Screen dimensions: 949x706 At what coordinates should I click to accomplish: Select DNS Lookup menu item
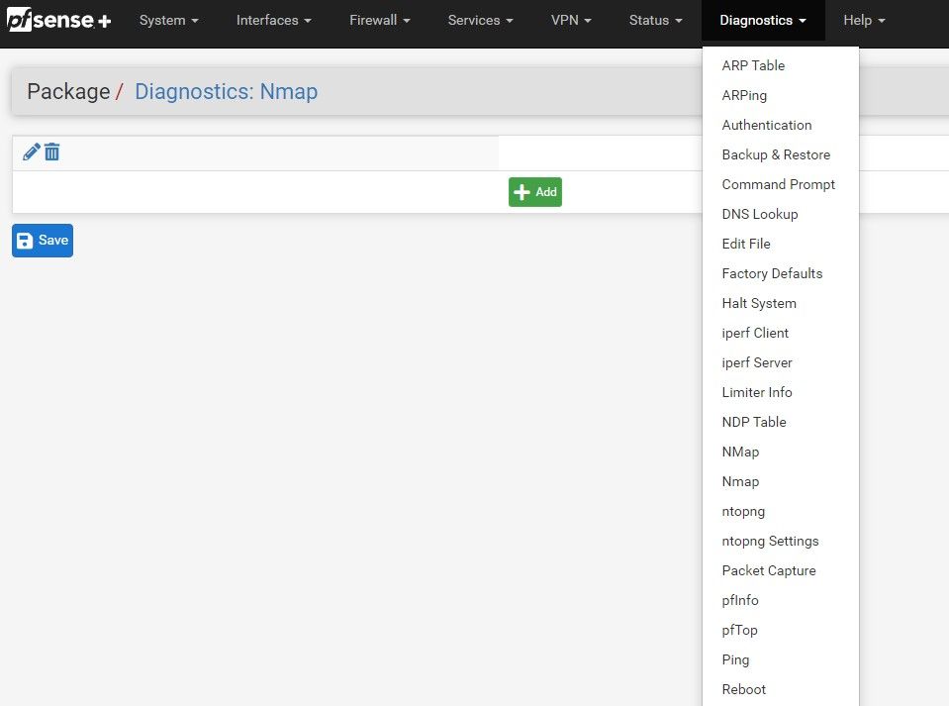759,214
